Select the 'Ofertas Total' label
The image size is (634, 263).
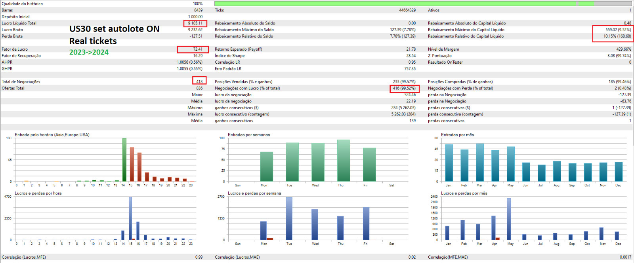[13, 88]
